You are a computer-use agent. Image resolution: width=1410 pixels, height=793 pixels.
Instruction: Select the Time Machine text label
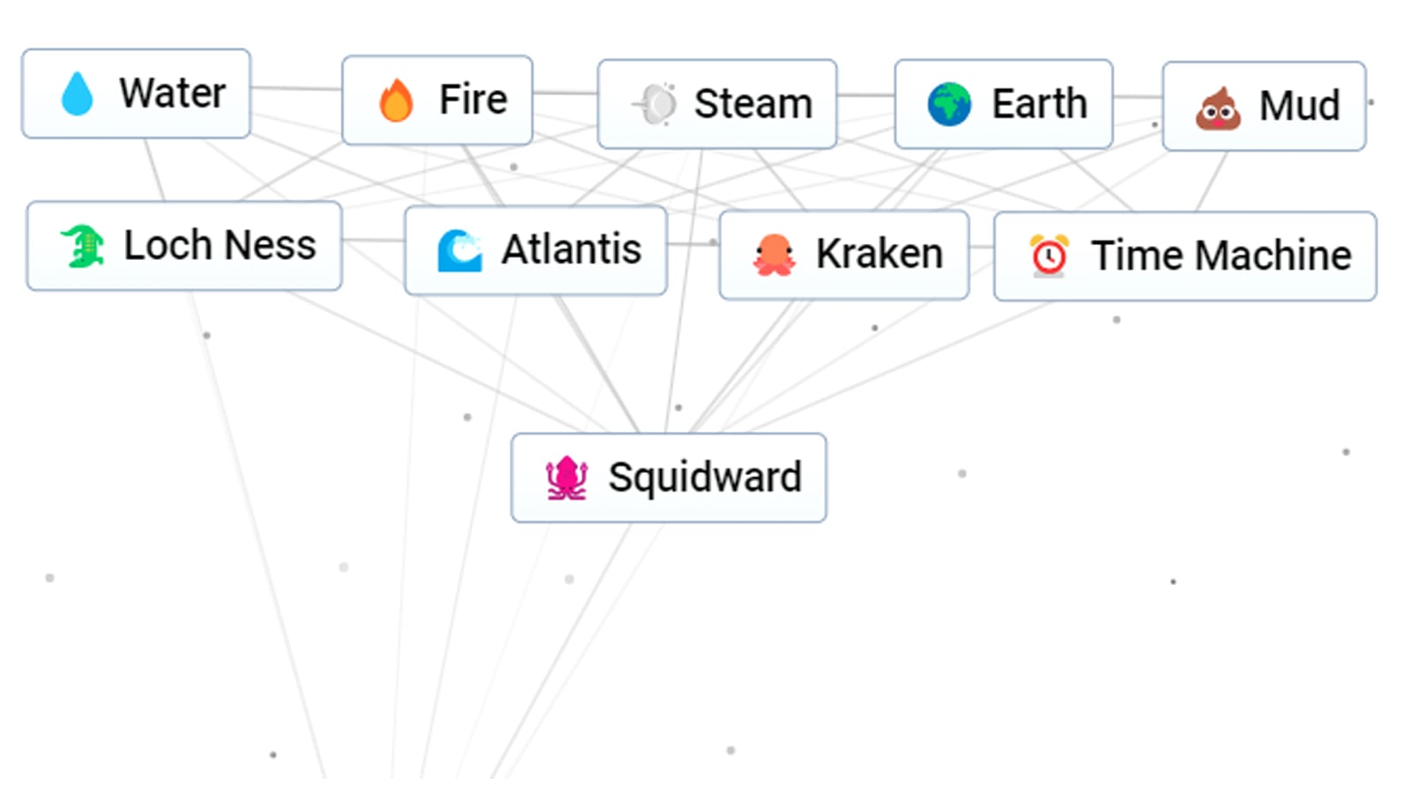[1221, 256]
